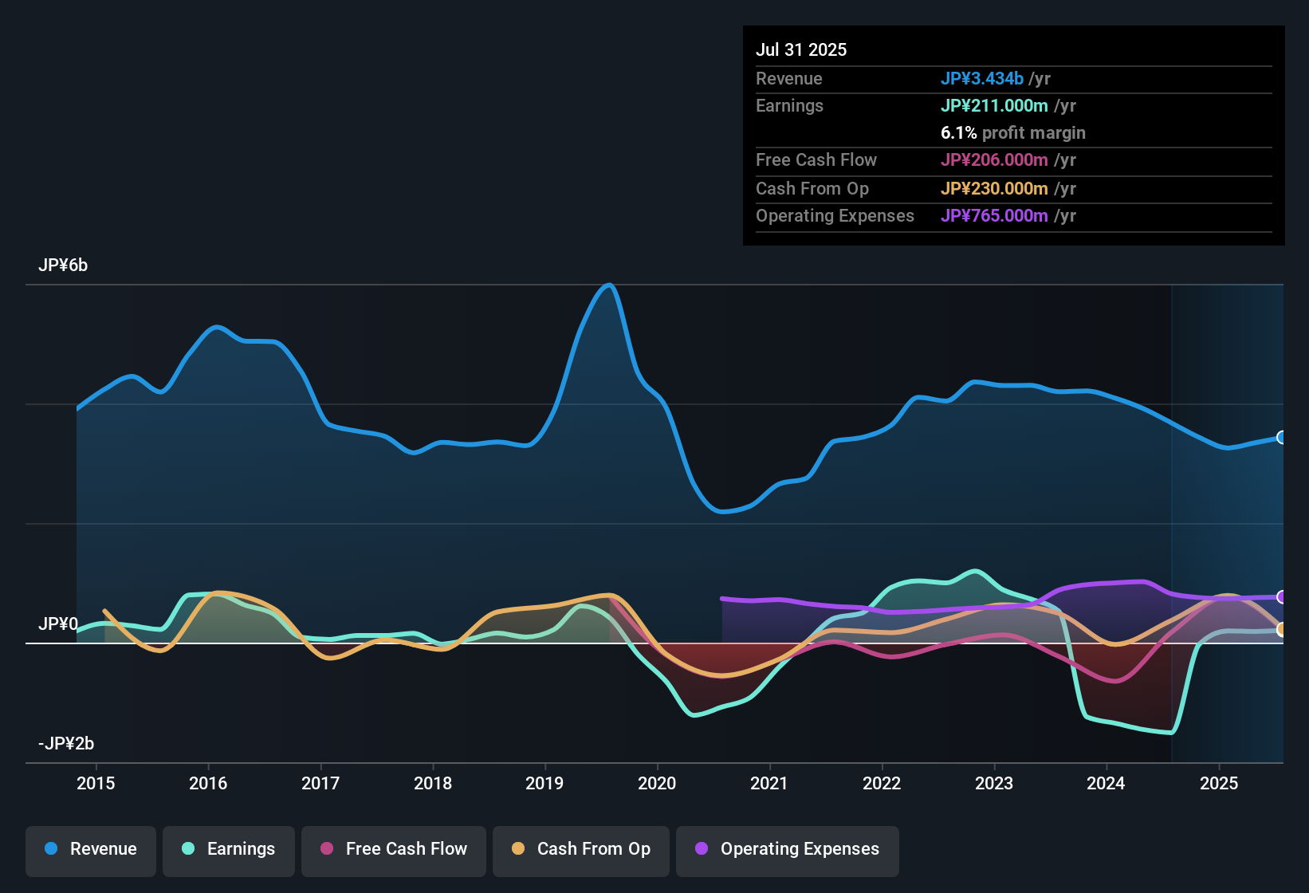This screenshot has height=893, width=1309.
Task: Toggle the Cash From Op legend entry
Action: [x=580, y=849]
